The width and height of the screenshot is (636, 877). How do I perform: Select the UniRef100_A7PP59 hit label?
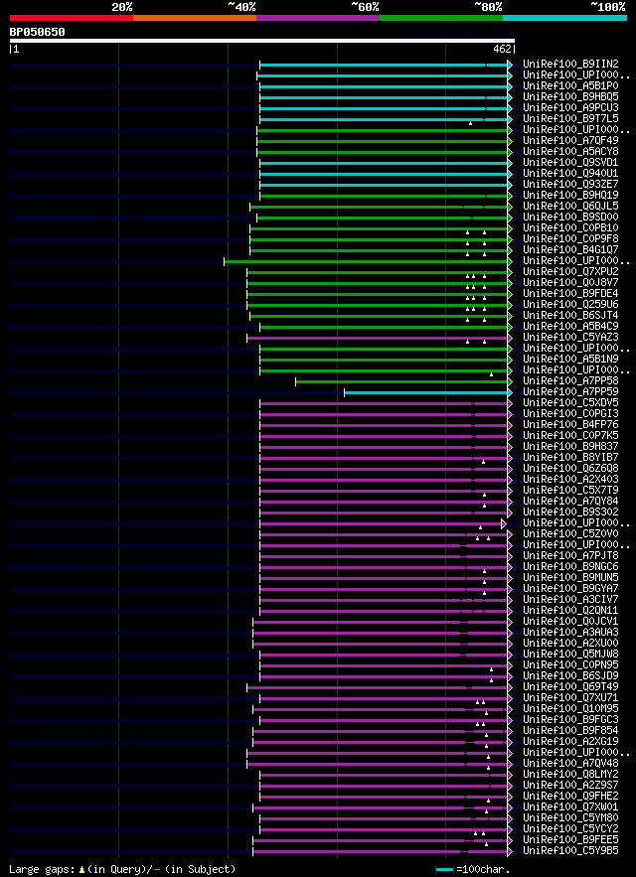tap(570, 392)
